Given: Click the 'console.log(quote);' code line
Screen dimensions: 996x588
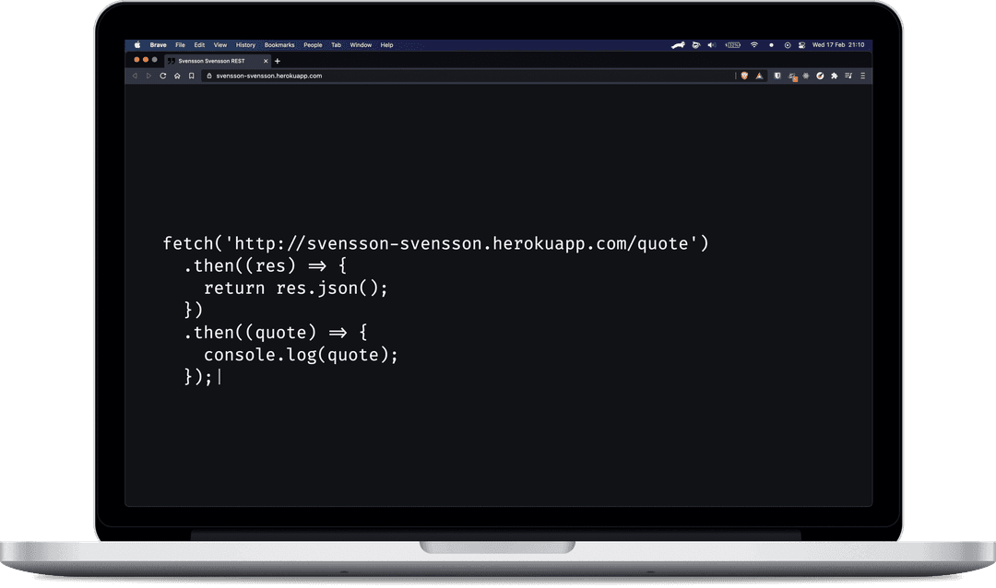Looking at the screenshot, I should tap(301, 355).
